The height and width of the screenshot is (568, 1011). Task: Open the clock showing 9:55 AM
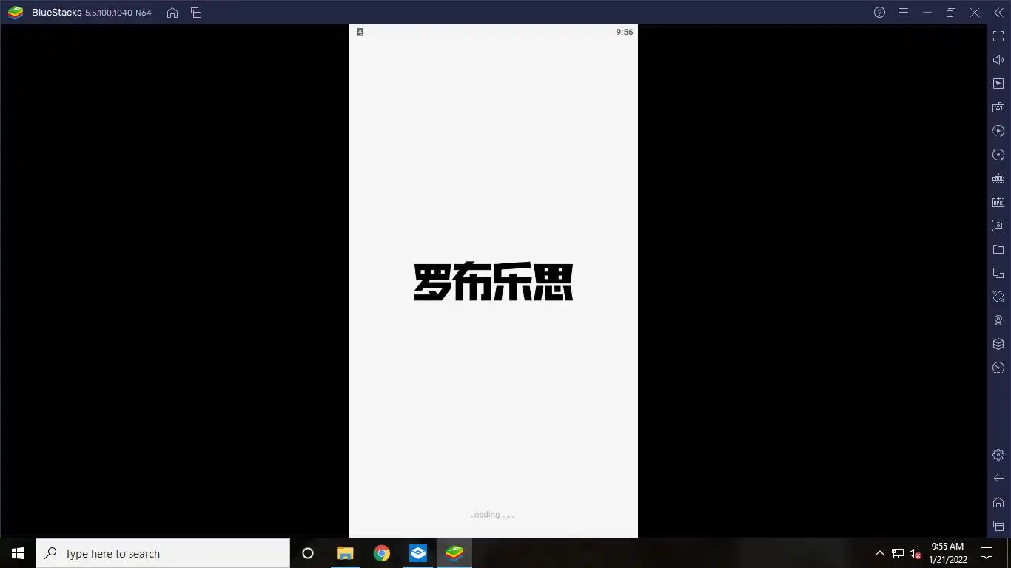coord(948,553)
